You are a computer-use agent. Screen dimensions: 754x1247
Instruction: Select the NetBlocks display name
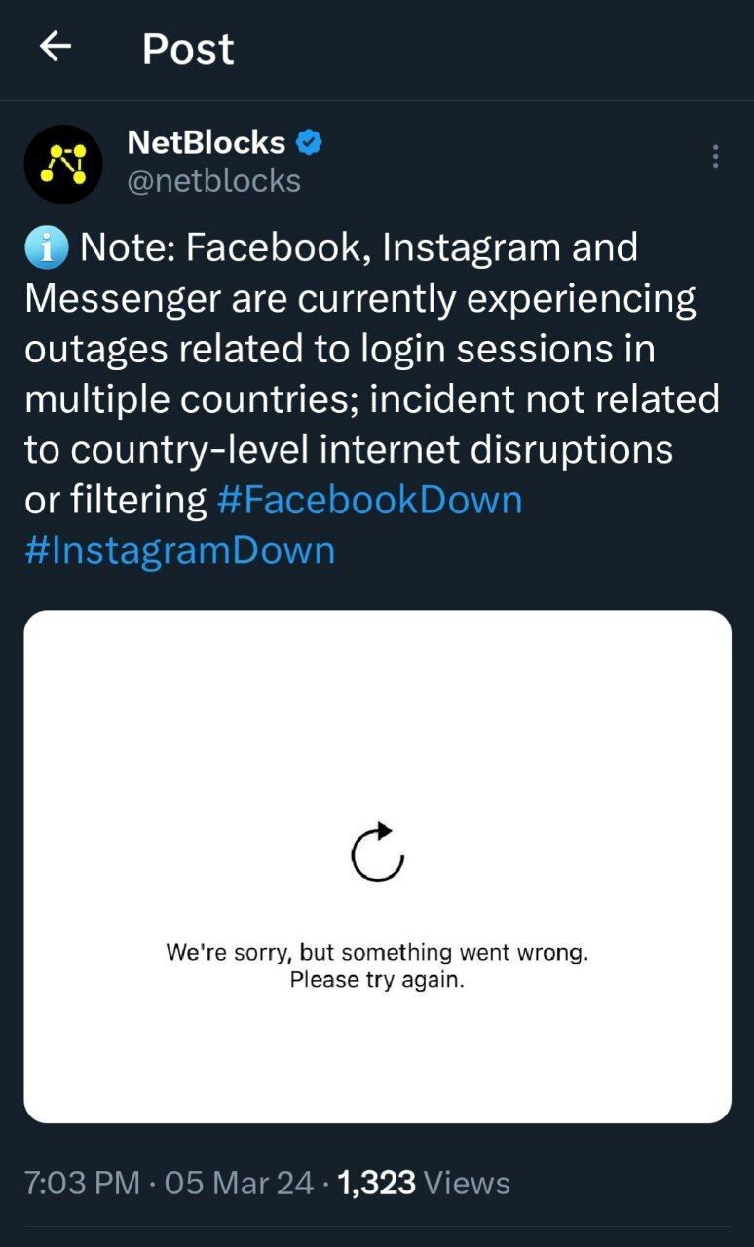[207, 143]
